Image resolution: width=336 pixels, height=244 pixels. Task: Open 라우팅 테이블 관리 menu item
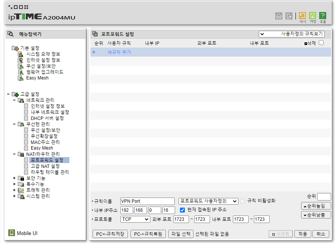(x=50, y=172)
